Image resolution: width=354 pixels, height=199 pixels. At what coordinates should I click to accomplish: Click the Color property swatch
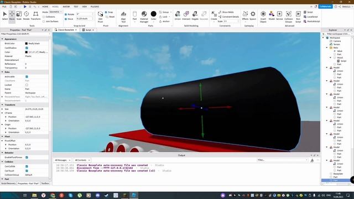[27, 52]
